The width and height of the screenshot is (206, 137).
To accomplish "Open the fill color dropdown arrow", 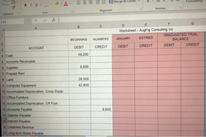I will (61, 4).
